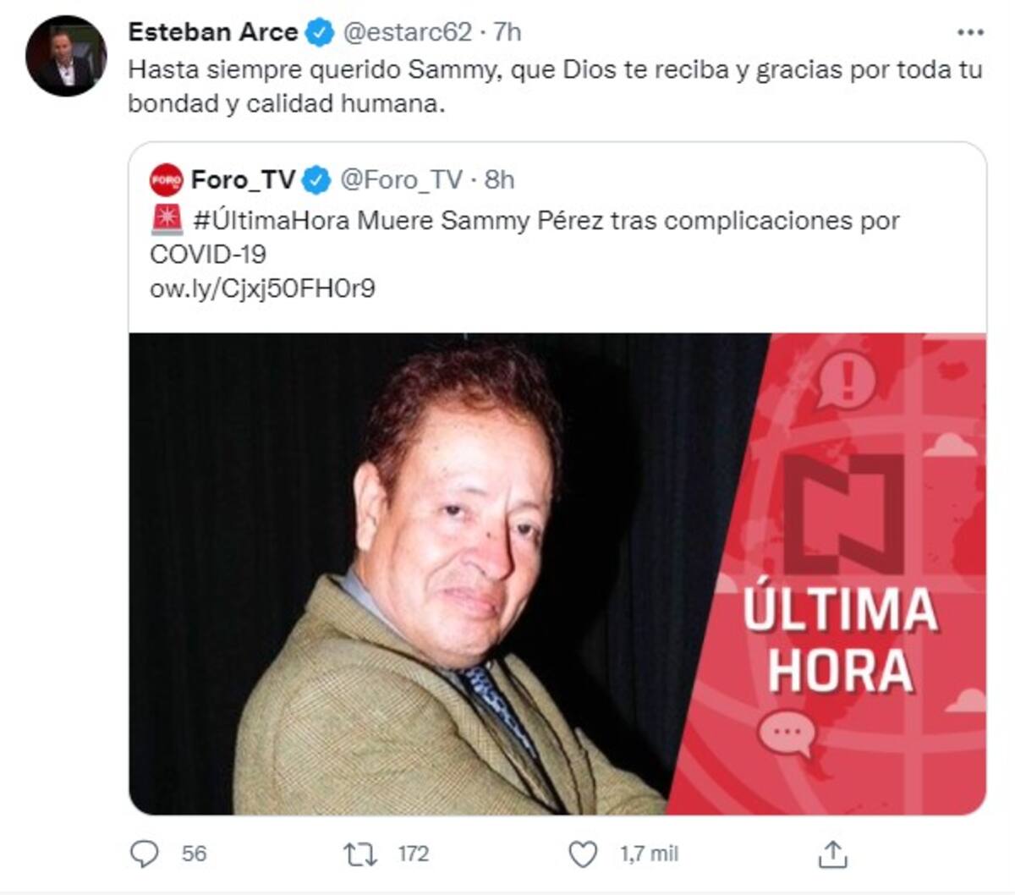Click the share upload icon
The height and width of the screenshot is (895, 1015).
[x=832, y=854]
